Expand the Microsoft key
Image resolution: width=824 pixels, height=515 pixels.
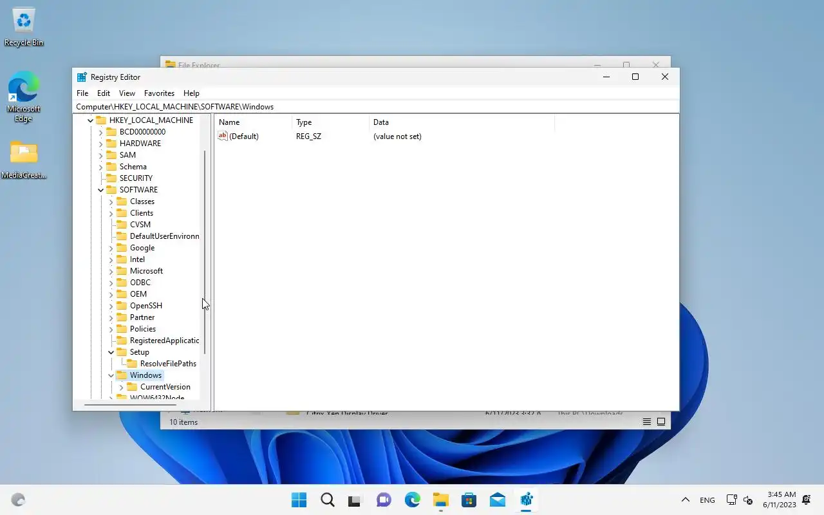click(111, 271)
